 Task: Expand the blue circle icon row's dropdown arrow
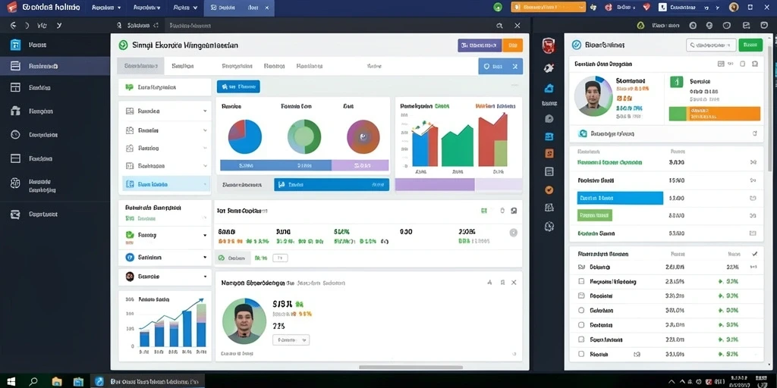pyautogui.click(x=205, y=258)
